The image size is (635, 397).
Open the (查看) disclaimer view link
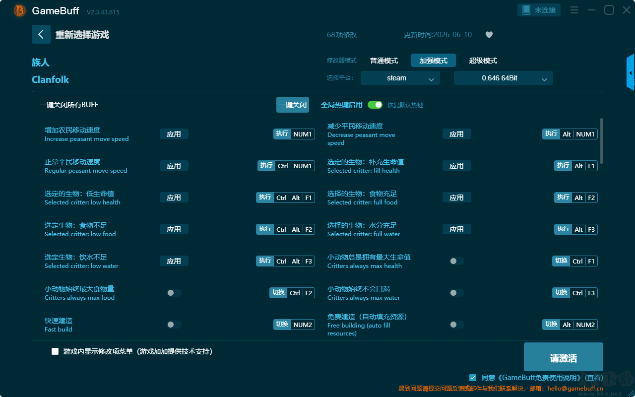[x=593, y=378]
